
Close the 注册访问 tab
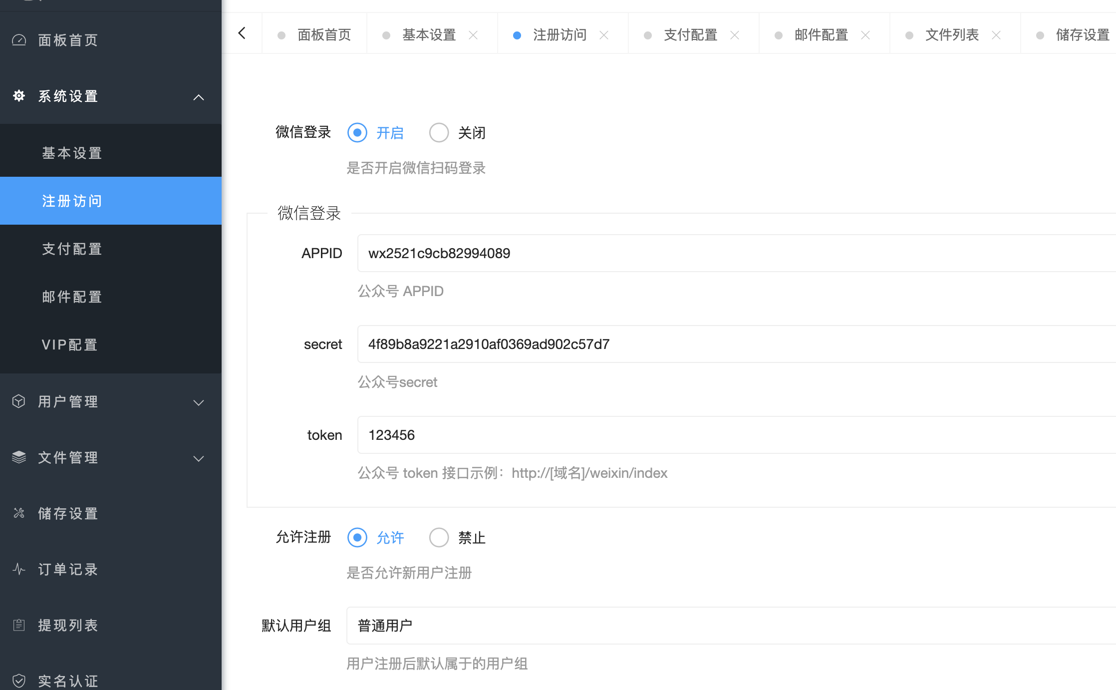[604, 35]
